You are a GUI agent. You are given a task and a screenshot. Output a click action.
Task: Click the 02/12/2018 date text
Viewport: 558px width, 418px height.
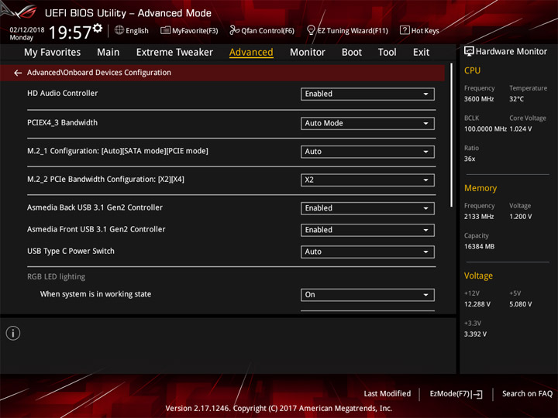tap(27, 30)
